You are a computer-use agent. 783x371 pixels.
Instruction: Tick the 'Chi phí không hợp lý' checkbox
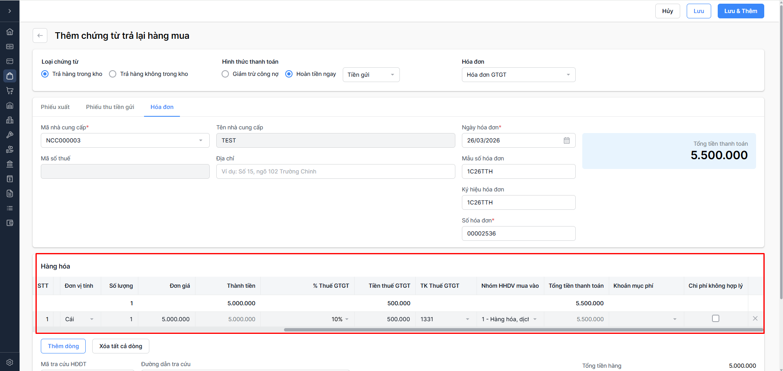715,318
